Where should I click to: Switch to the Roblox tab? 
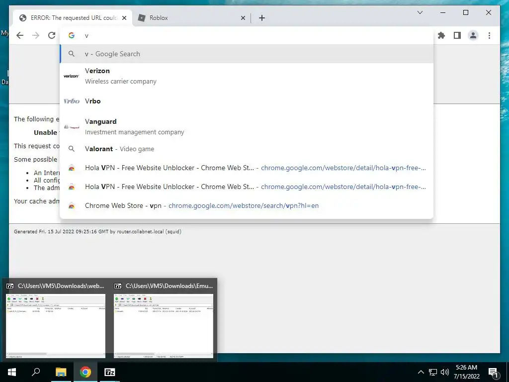(191, 18)
